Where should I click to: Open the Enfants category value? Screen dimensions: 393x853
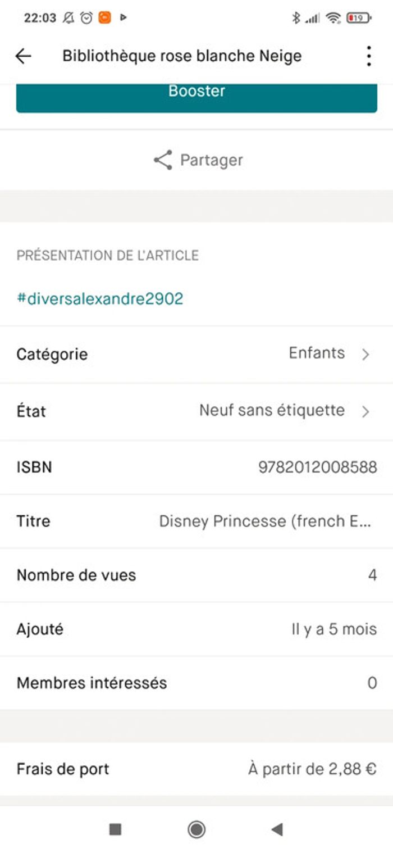(317, 353)
